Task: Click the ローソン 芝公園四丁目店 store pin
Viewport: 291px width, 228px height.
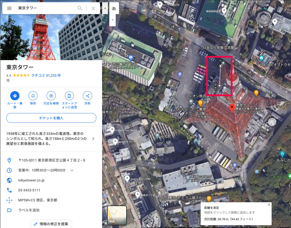Action: (131, 58)
